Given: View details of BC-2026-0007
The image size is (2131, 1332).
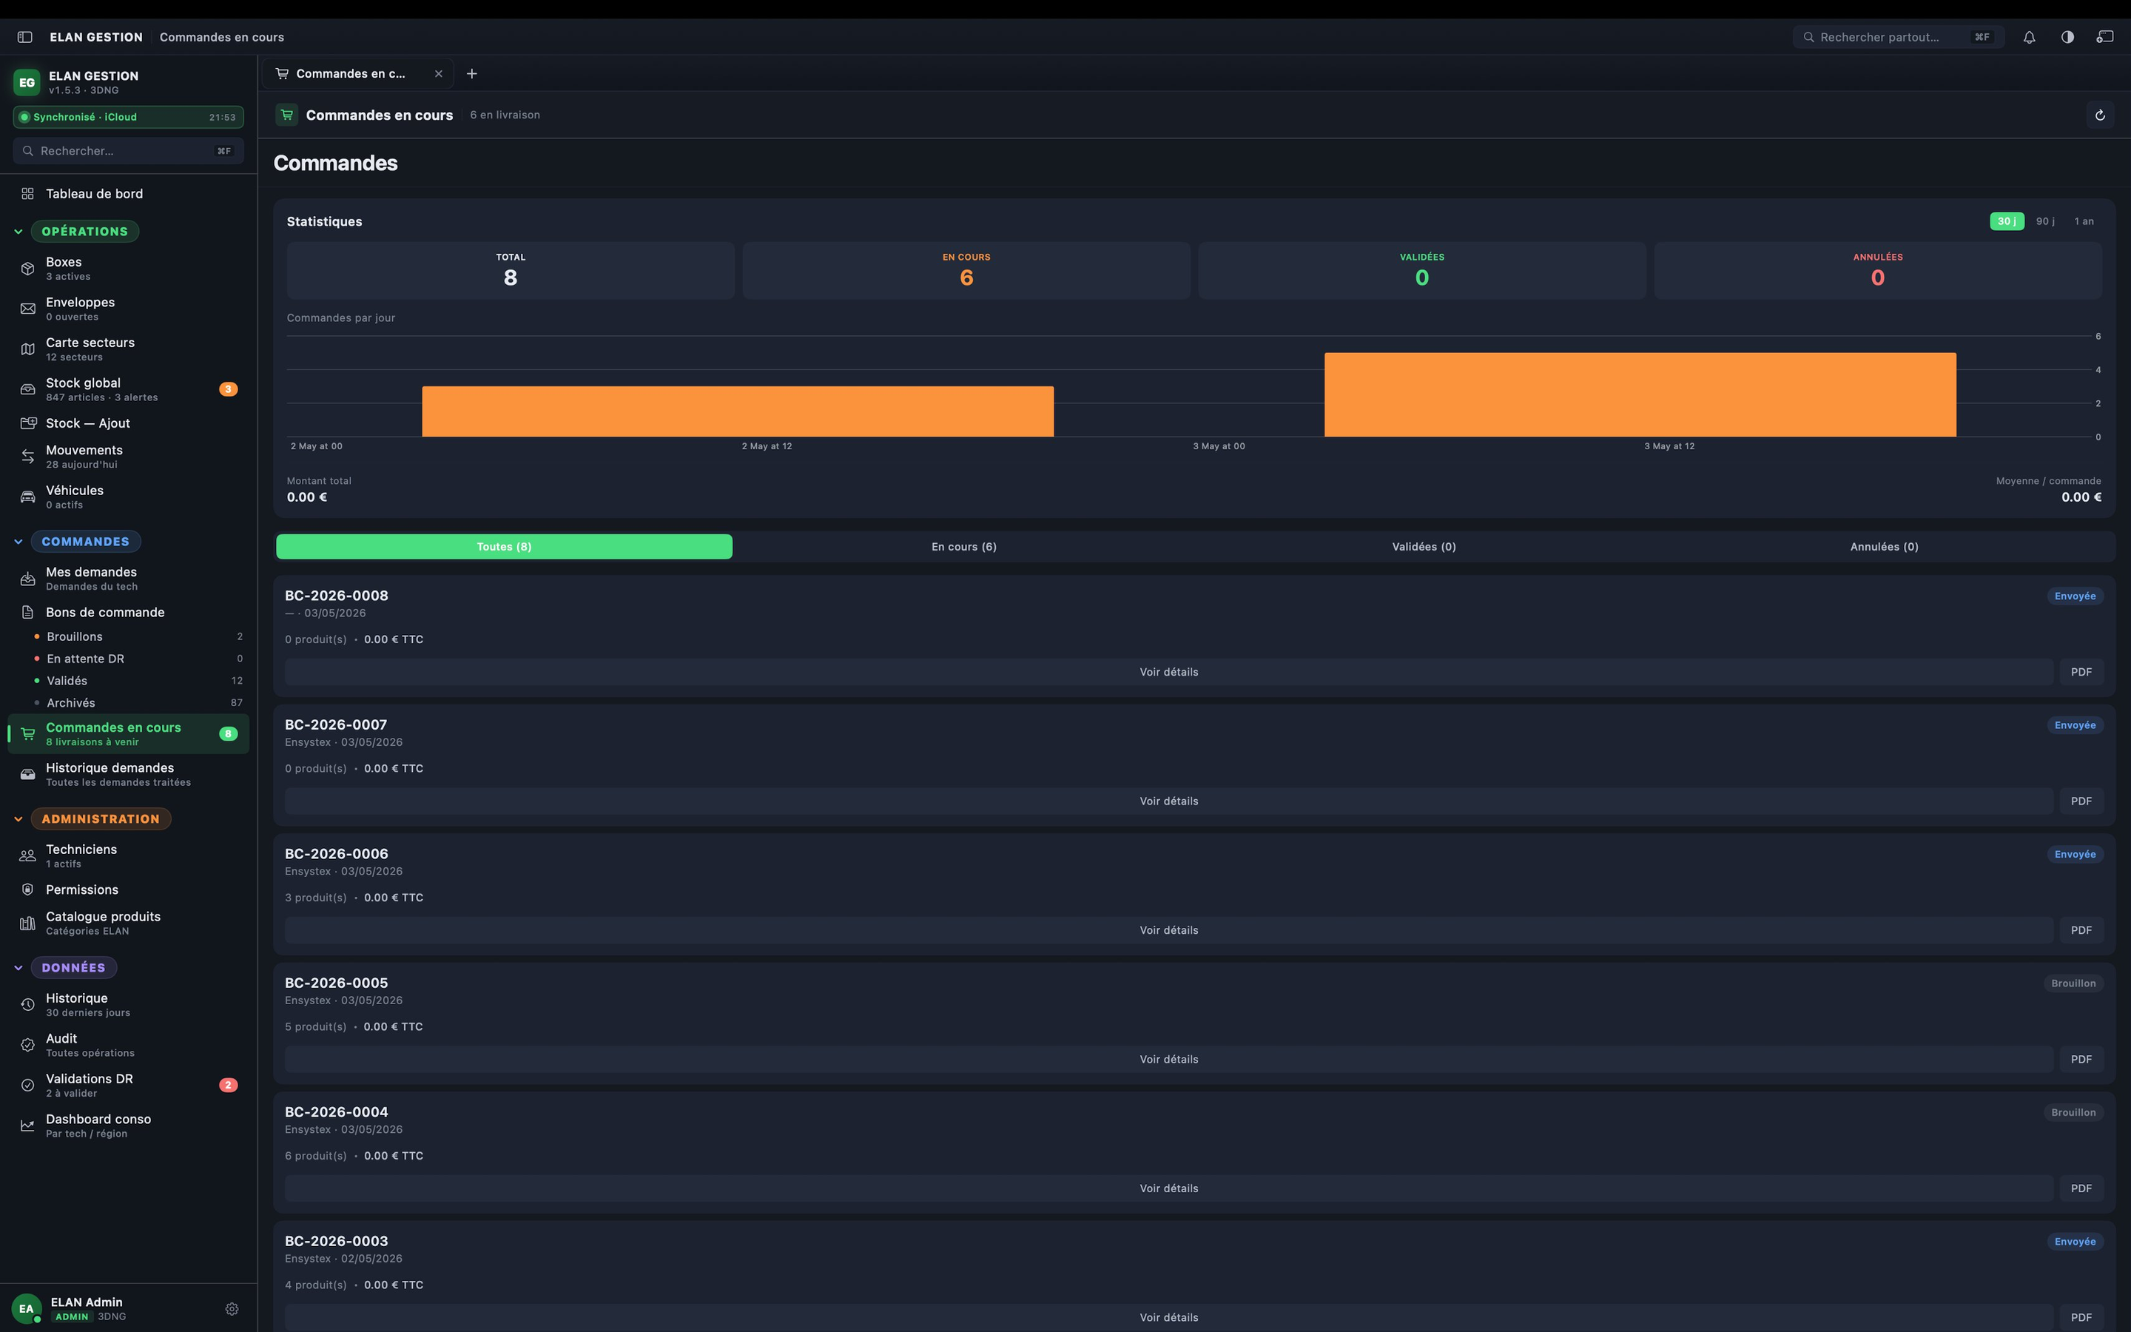Looking at the screenshot, I should (1168, 801).
